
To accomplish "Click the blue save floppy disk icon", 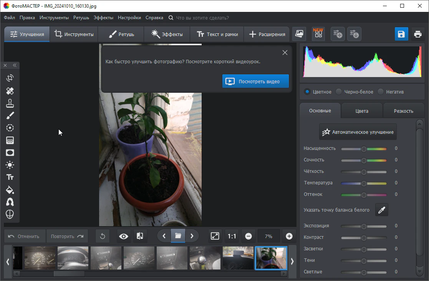I will click(401, 34).
